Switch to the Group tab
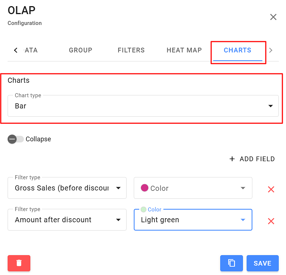Screen dimensions: 286x275 [81, 50]
